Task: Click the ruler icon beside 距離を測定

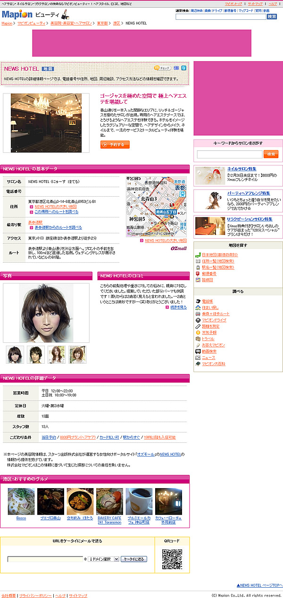Action: coord(198,326)
